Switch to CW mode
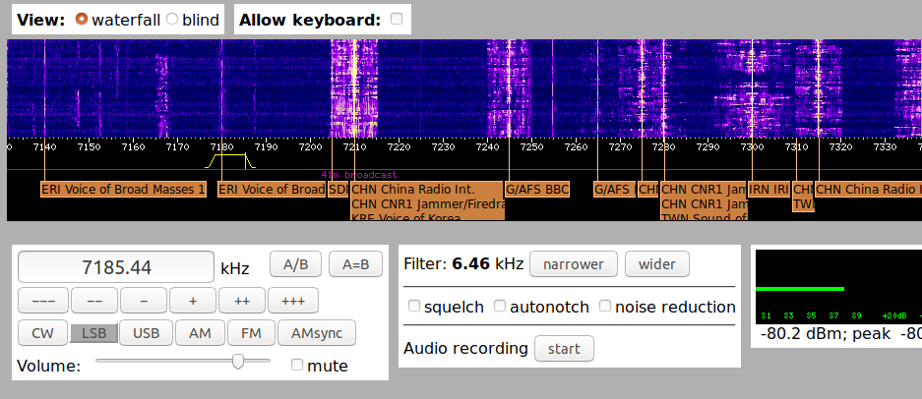Viewport: 922px width, 399px height. pyautogui.click(x=42, y=332)
